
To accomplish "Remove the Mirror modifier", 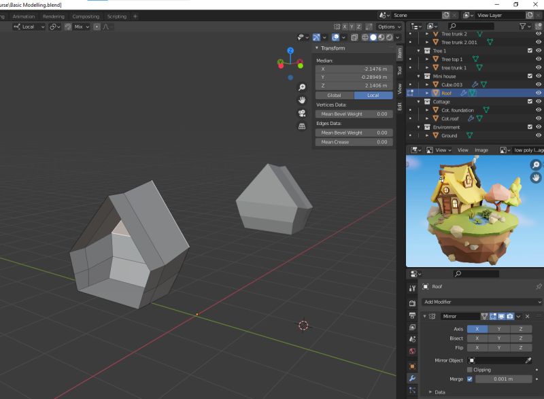I will [528, 316].
